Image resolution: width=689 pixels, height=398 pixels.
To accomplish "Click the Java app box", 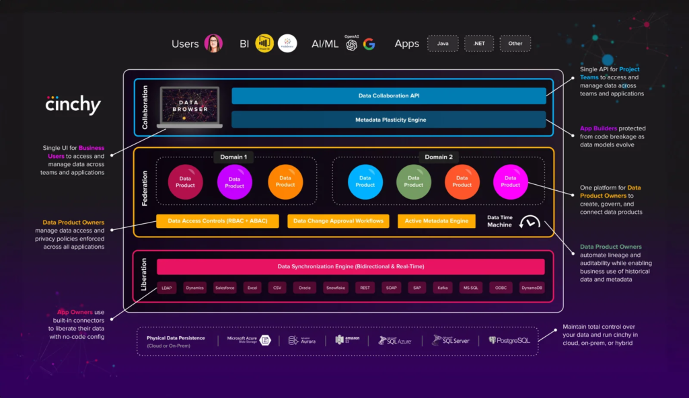I will pyautogui.click(x=443, y=44).
